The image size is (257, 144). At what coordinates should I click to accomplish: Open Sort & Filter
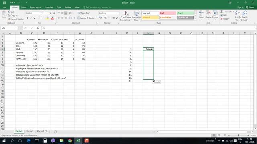click(x=237, y=16)
